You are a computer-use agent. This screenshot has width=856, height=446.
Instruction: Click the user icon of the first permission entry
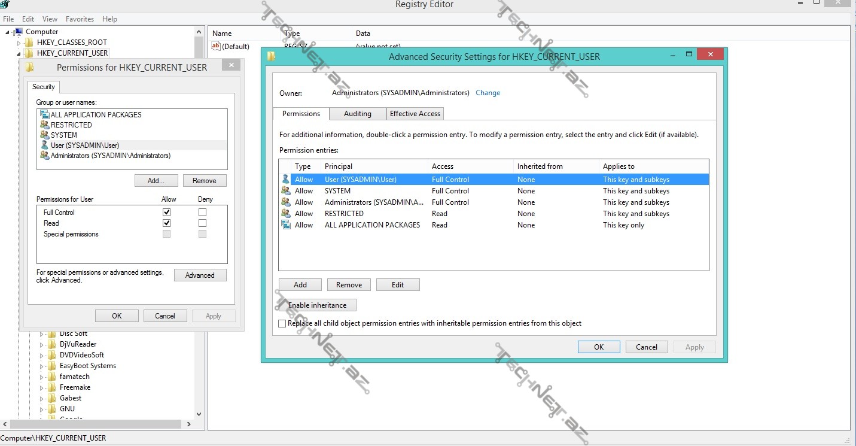(286, 180)
